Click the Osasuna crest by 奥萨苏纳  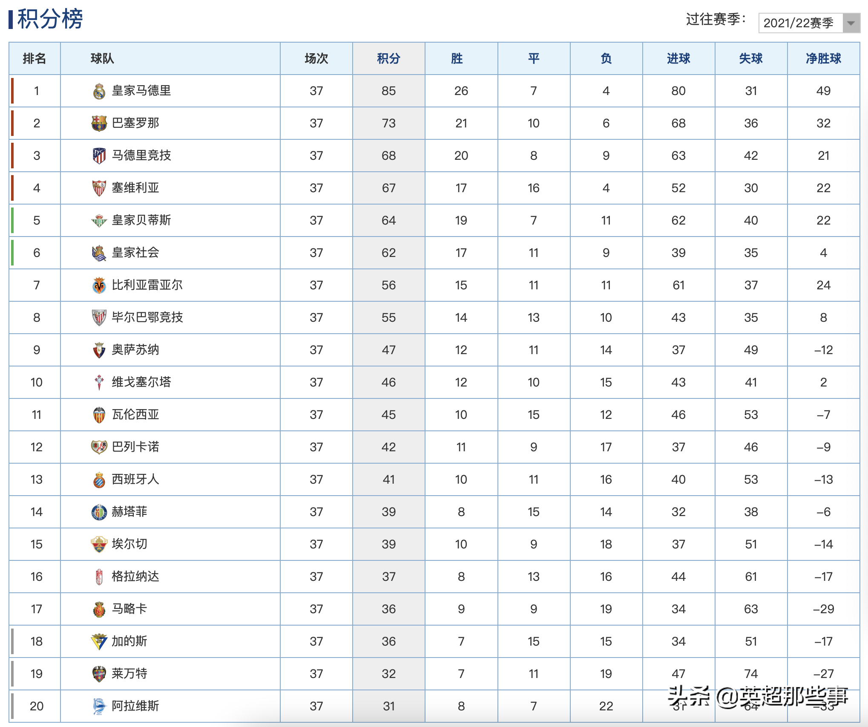pos(99,350)
